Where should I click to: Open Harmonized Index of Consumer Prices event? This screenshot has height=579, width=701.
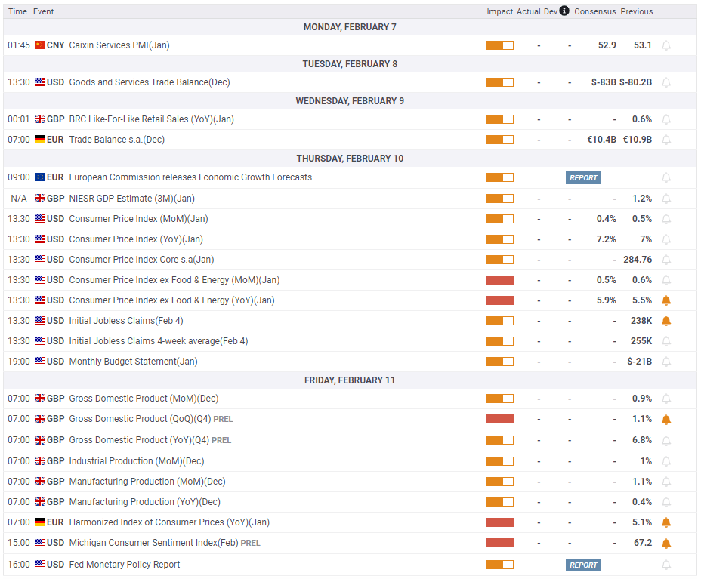(169, 522)
